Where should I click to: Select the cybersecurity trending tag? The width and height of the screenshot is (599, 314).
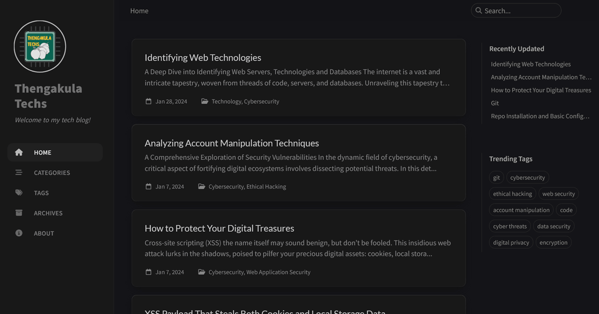pos(527,177)
